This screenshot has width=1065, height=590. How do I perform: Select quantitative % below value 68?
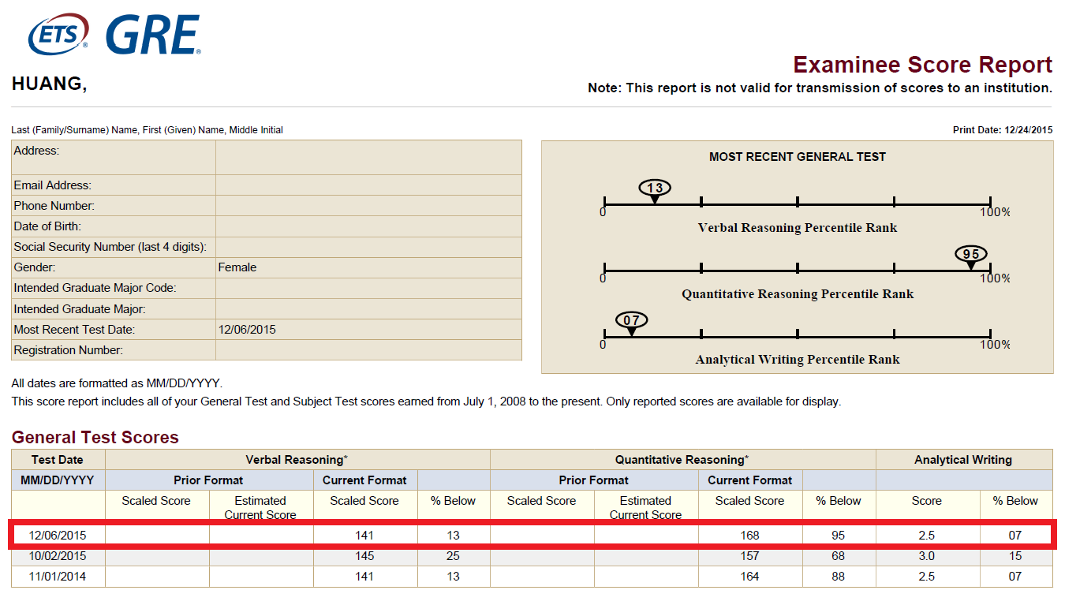click(838, 556)
